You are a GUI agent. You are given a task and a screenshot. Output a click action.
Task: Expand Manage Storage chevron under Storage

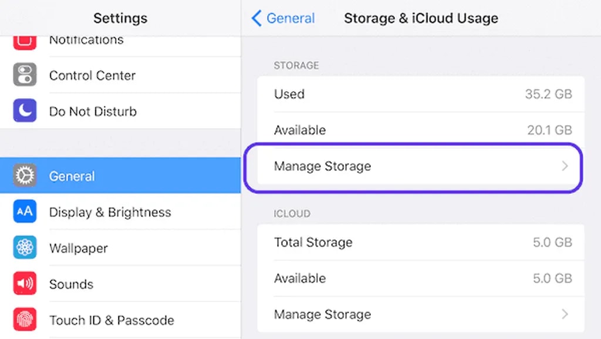(565, 166)
